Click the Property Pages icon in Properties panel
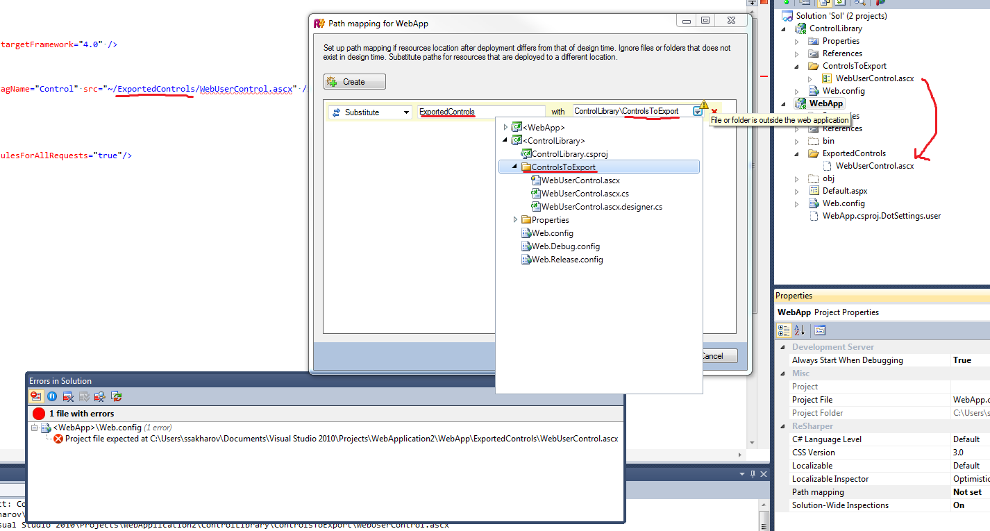990x531 pixels. click(820, 330)
